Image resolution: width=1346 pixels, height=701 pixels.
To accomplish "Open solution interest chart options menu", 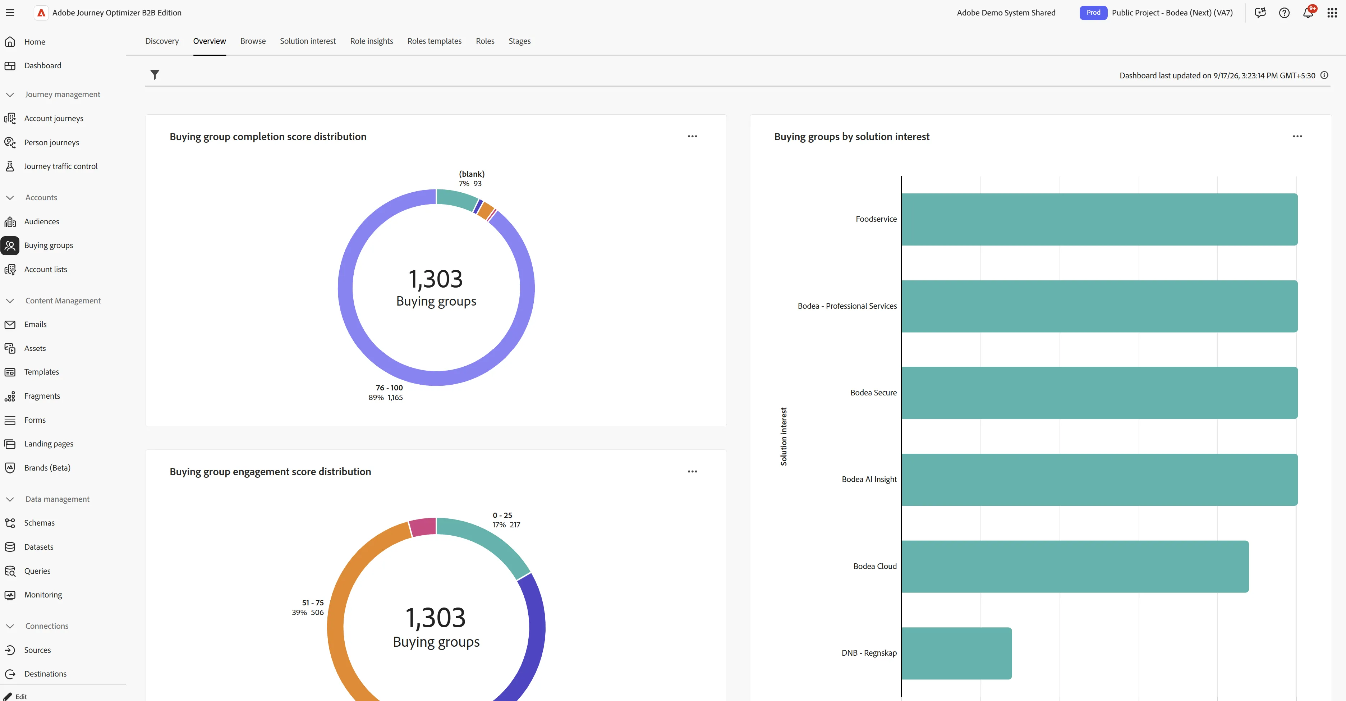I will (1297, 137).
